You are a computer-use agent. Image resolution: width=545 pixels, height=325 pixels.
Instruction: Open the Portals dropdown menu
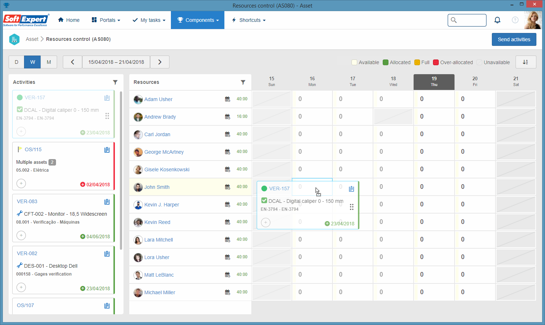[x=106, y=20]
